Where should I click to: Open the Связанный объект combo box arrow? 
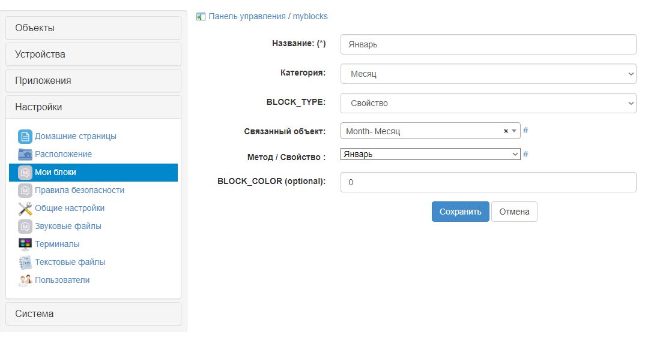(x=514, y=131)
